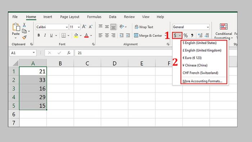The image size is (252, 142).
Task: Click the Copy icon in Clipboard group
Action: point(24,31)
